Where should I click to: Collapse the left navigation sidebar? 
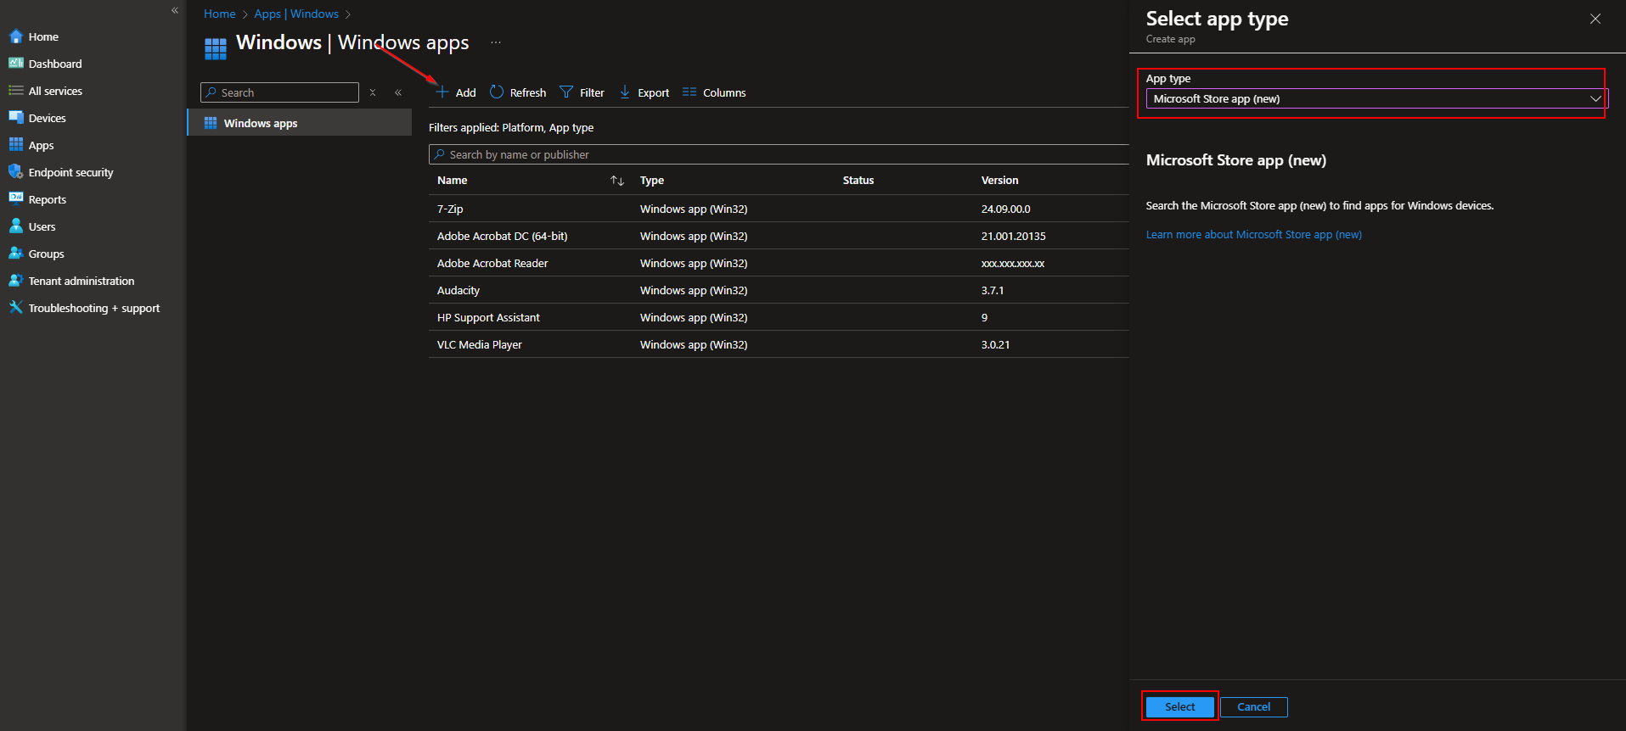[x=175, y=10]
